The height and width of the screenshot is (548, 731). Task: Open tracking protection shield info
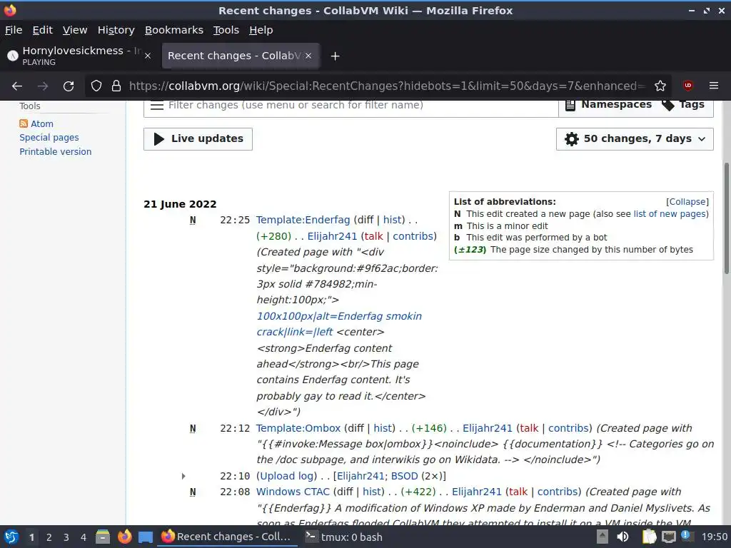(x=96, y=86)
